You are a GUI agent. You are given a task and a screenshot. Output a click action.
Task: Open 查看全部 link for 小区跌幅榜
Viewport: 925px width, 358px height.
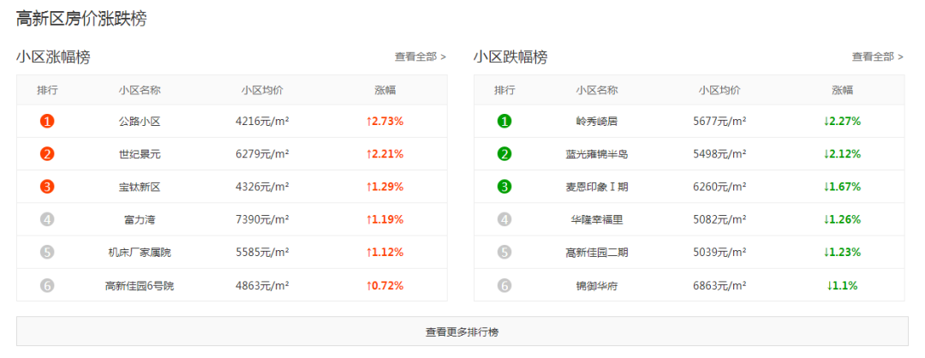tap(878, 57)
